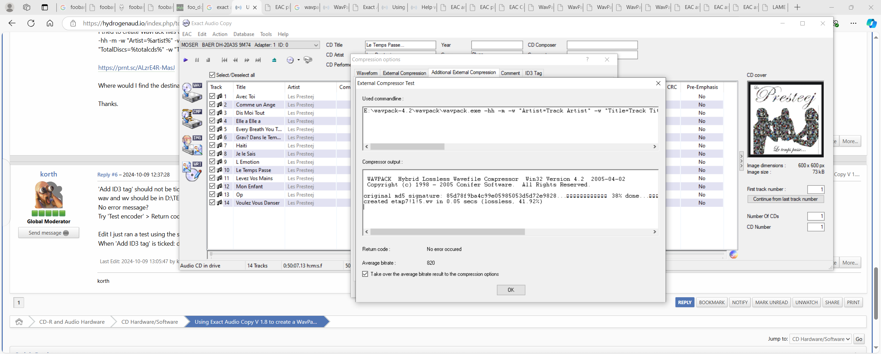The image size is (881, 354).
Task: Click the forum REPLY button
Action: point(684,302)
